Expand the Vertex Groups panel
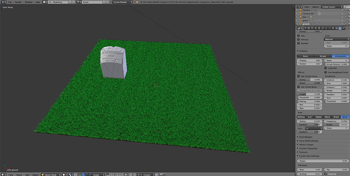Screen dimensions: 350x176 click(307, 145)
